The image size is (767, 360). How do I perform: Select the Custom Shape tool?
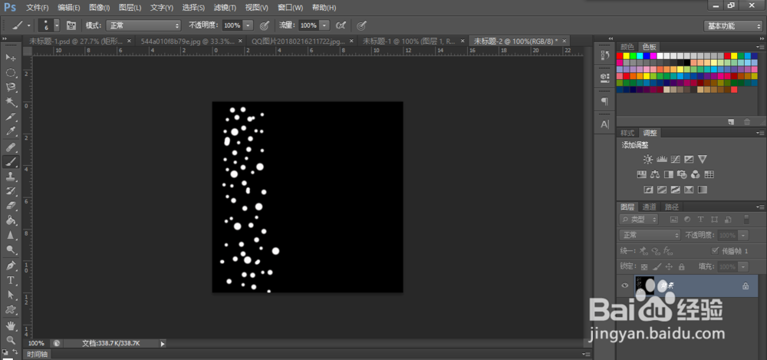pos(11,310)
